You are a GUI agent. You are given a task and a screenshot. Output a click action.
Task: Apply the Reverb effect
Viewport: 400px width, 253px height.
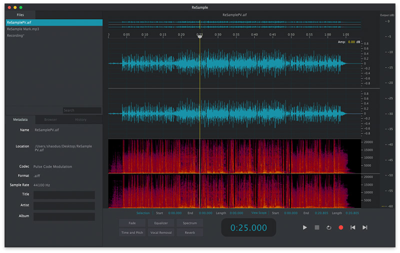(190, 232)
